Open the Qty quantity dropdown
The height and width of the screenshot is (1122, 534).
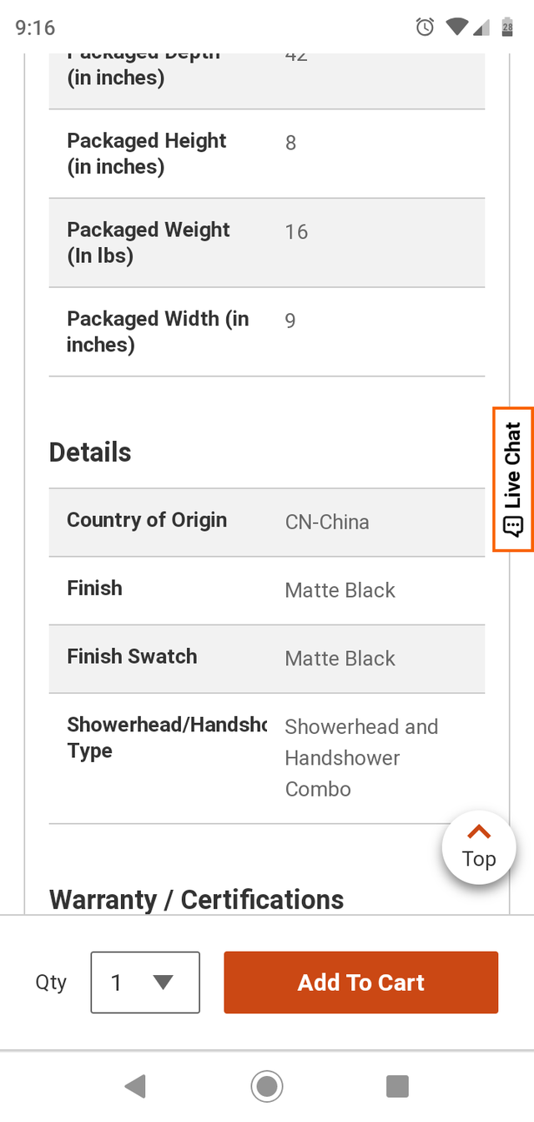pyautogui.click(x=145, y=983)
